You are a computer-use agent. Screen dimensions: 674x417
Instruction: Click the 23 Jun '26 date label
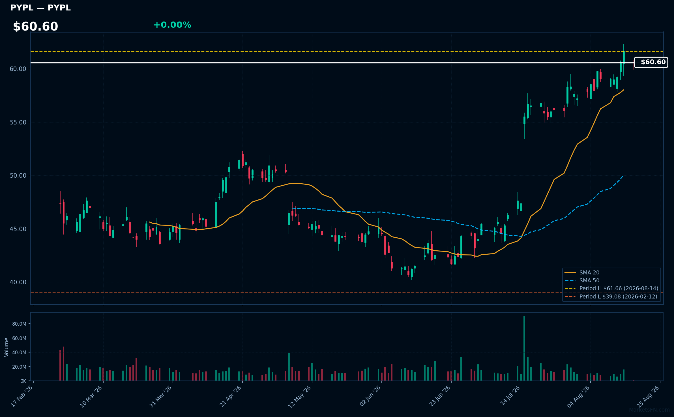[439, 396]
